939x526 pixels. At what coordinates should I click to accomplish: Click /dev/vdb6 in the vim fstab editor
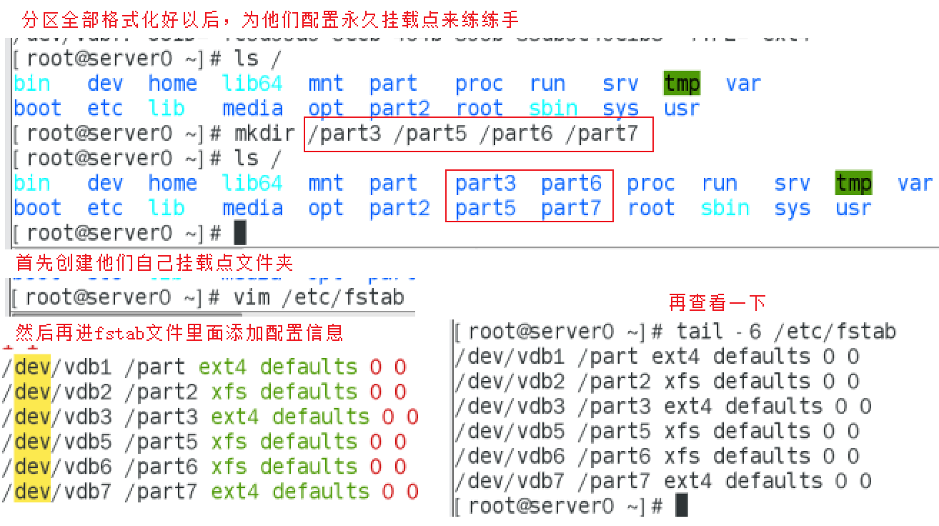(57, 467)
